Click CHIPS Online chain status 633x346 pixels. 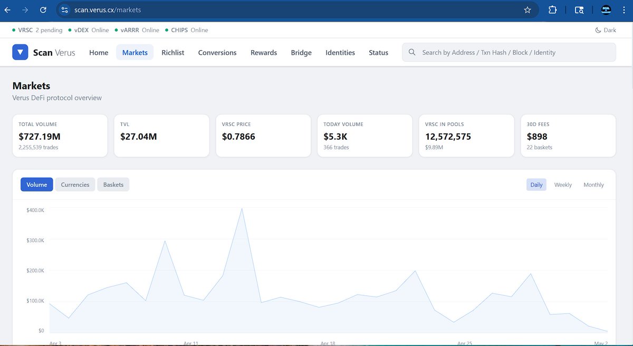pos(186,30)
